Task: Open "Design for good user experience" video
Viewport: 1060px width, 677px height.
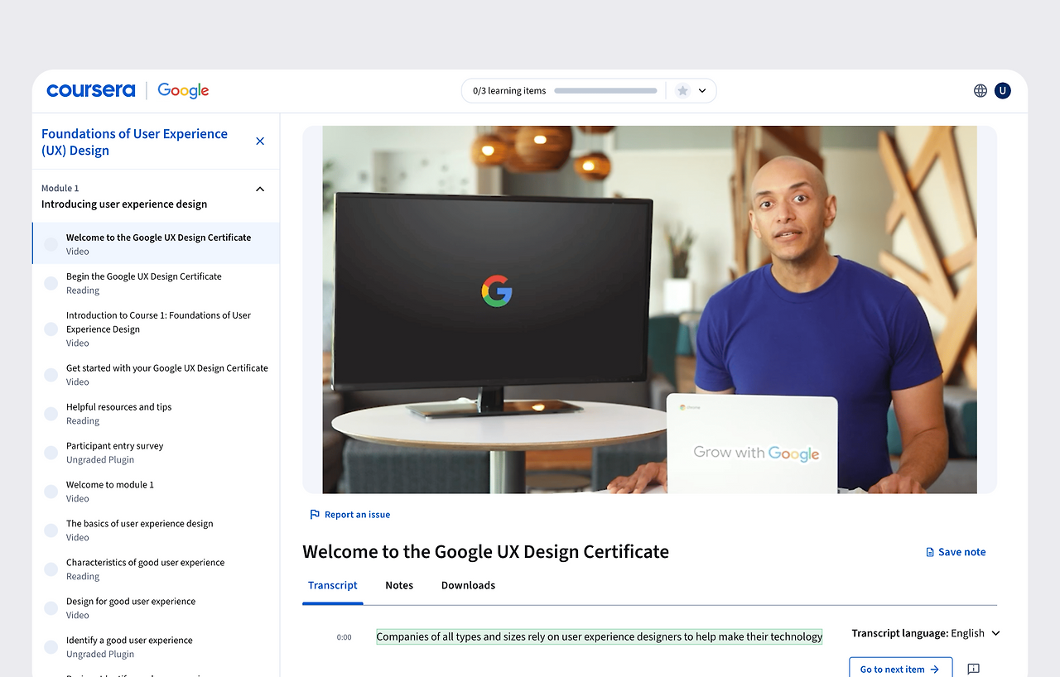Action: click(x=156, y=607)
